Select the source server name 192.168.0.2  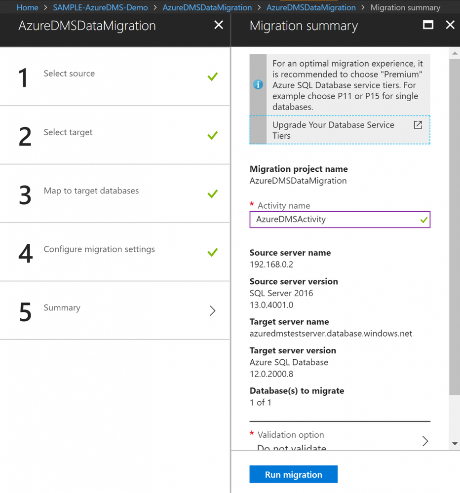pos(271,265)
